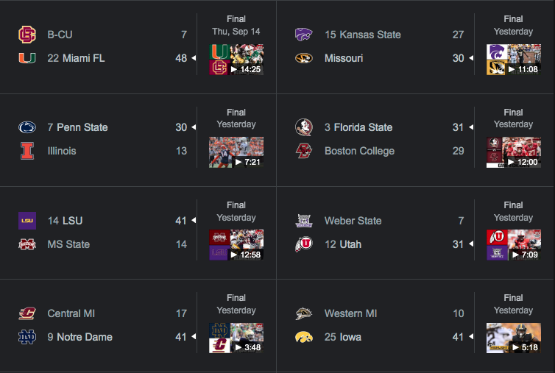Click the Iowa Hawkeyes logo

pyautogui.click(x=304, y=337)
